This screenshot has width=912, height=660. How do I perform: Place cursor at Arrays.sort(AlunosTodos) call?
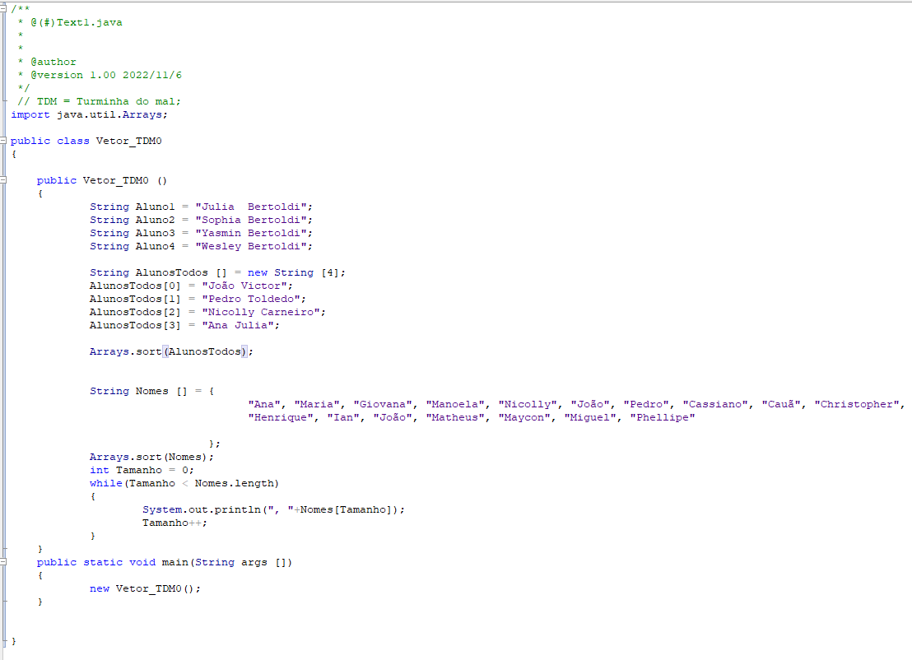tap(171, 351)
